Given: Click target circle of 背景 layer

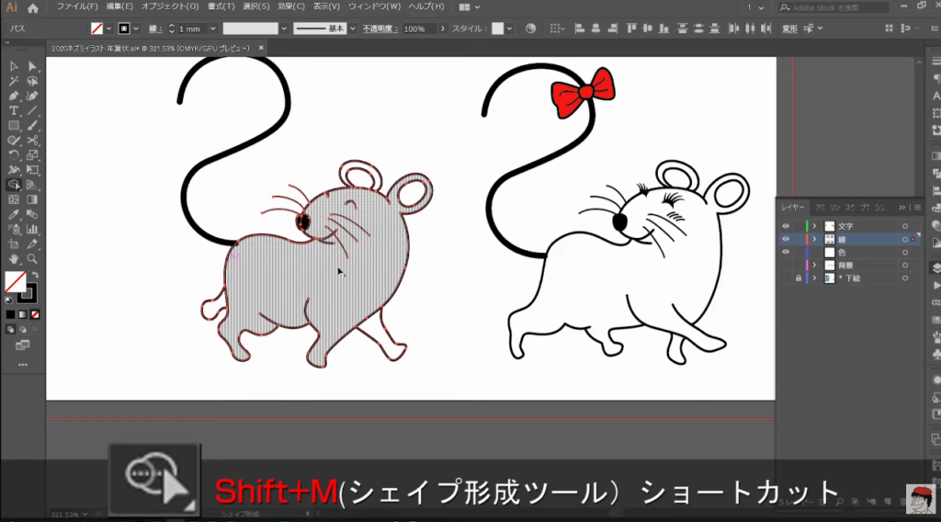Looking at the screenshot, I should 905,266.
